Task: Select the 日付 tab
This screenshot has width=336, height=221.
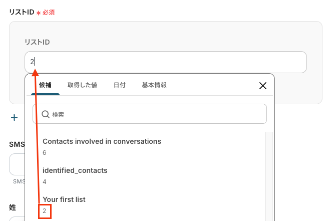Action: (120, 85)
